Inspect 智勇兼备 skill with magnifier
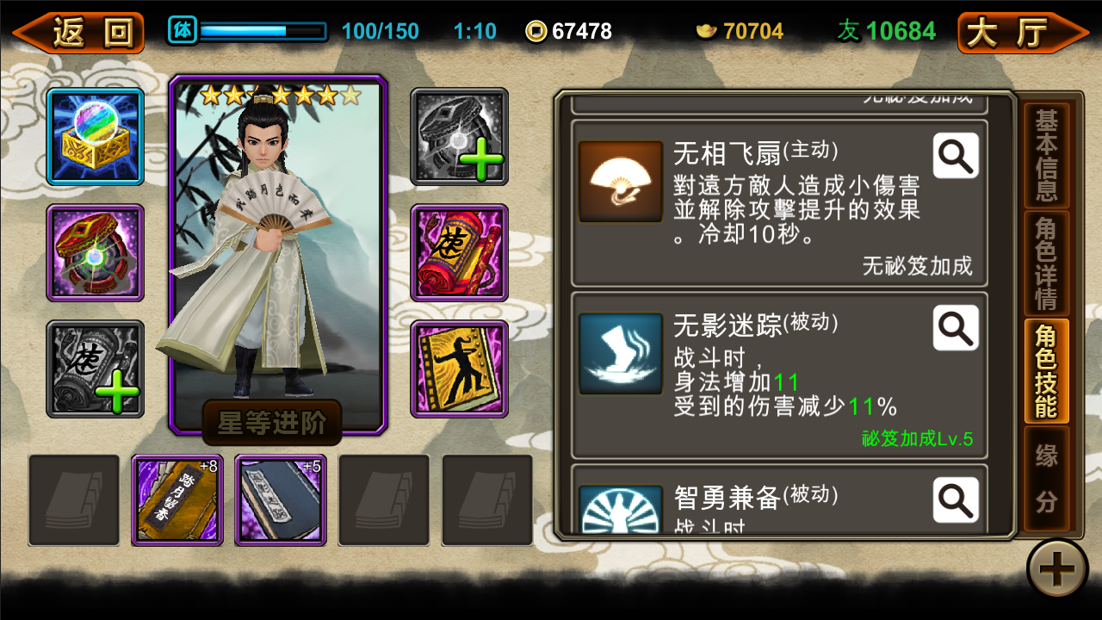Image resolution: width=1102 pixels, height=620 pixels. [x=956, y=500]
